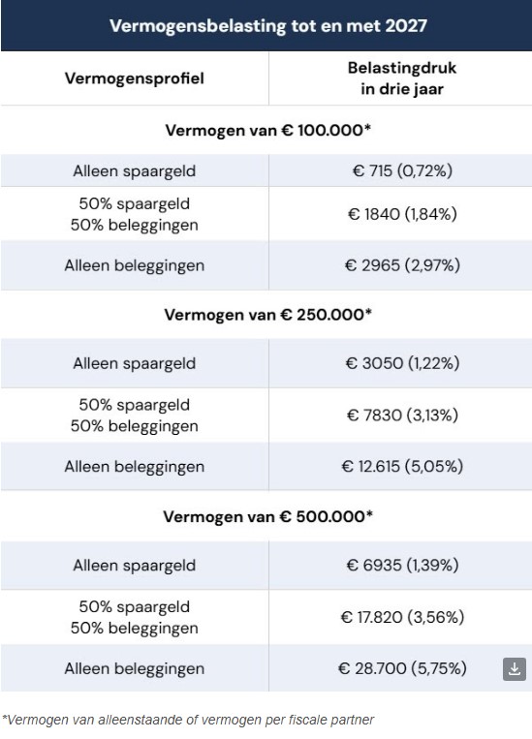
Task: Click the download icon button
Action: click(515, 669)
